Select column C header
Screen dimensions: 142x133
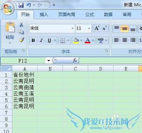tap(76, 69)
